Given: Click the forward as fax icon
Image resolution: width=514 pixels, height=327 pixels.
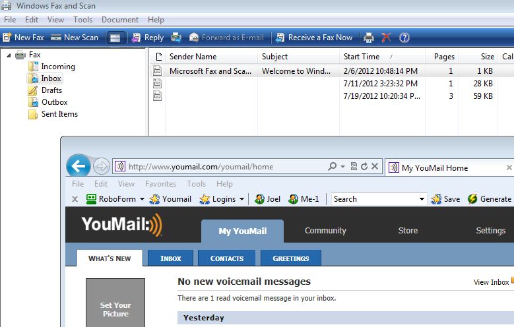Looking at the screenshot, I should pos(176,38).
